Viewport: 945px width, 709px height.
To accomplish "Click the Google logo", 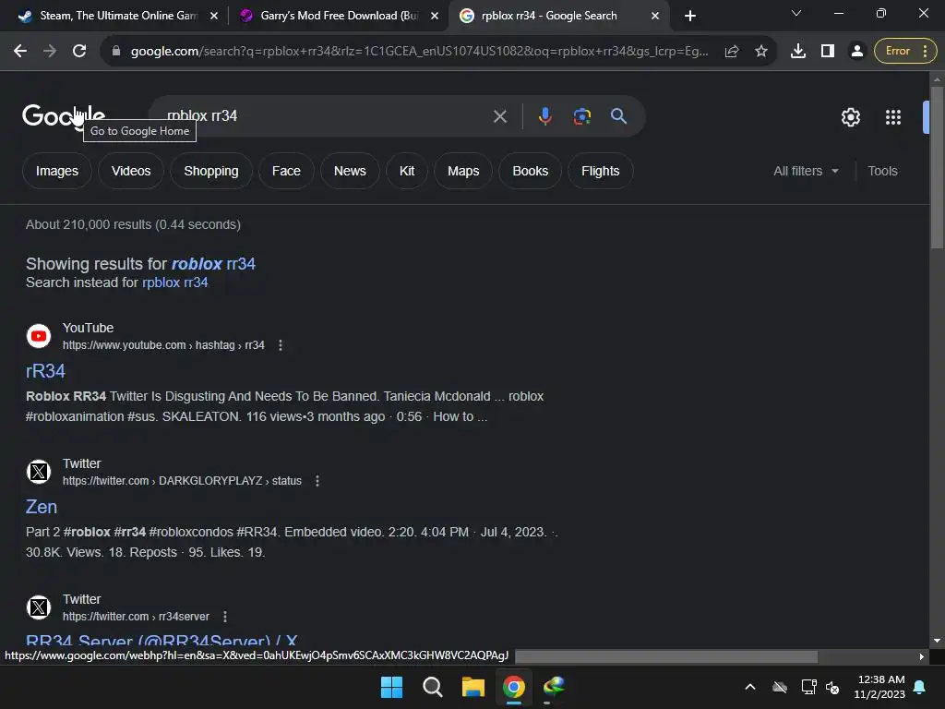I will [x=64, y=115].
